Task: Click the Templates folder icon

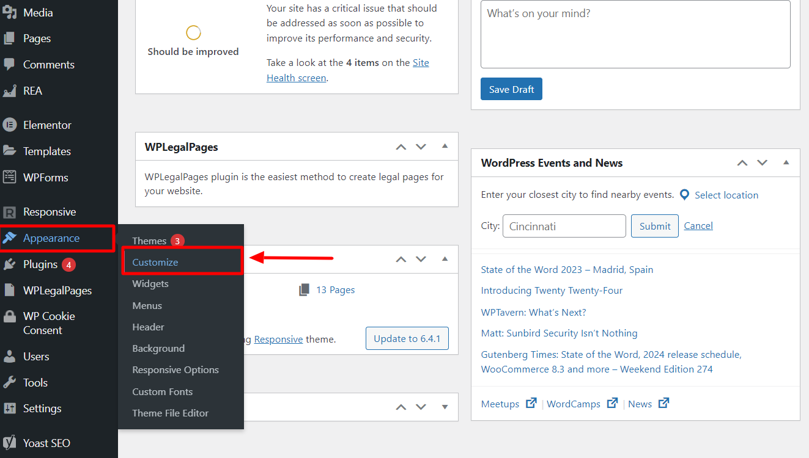Action: pyautogui.click(x=9, y=151)
